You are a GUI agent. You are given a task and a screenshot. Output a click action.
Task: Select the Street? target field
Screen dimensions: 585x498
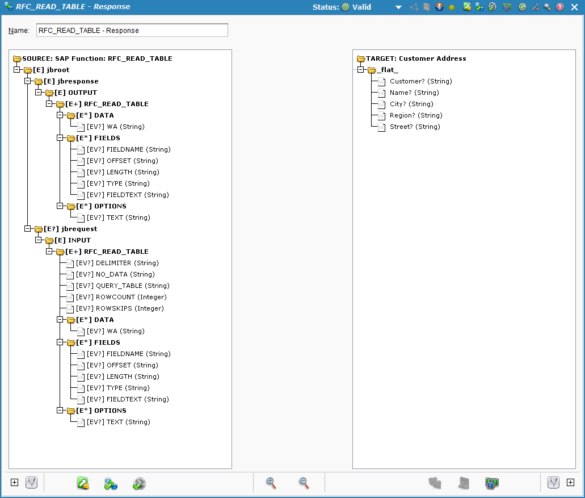point(414,127)
